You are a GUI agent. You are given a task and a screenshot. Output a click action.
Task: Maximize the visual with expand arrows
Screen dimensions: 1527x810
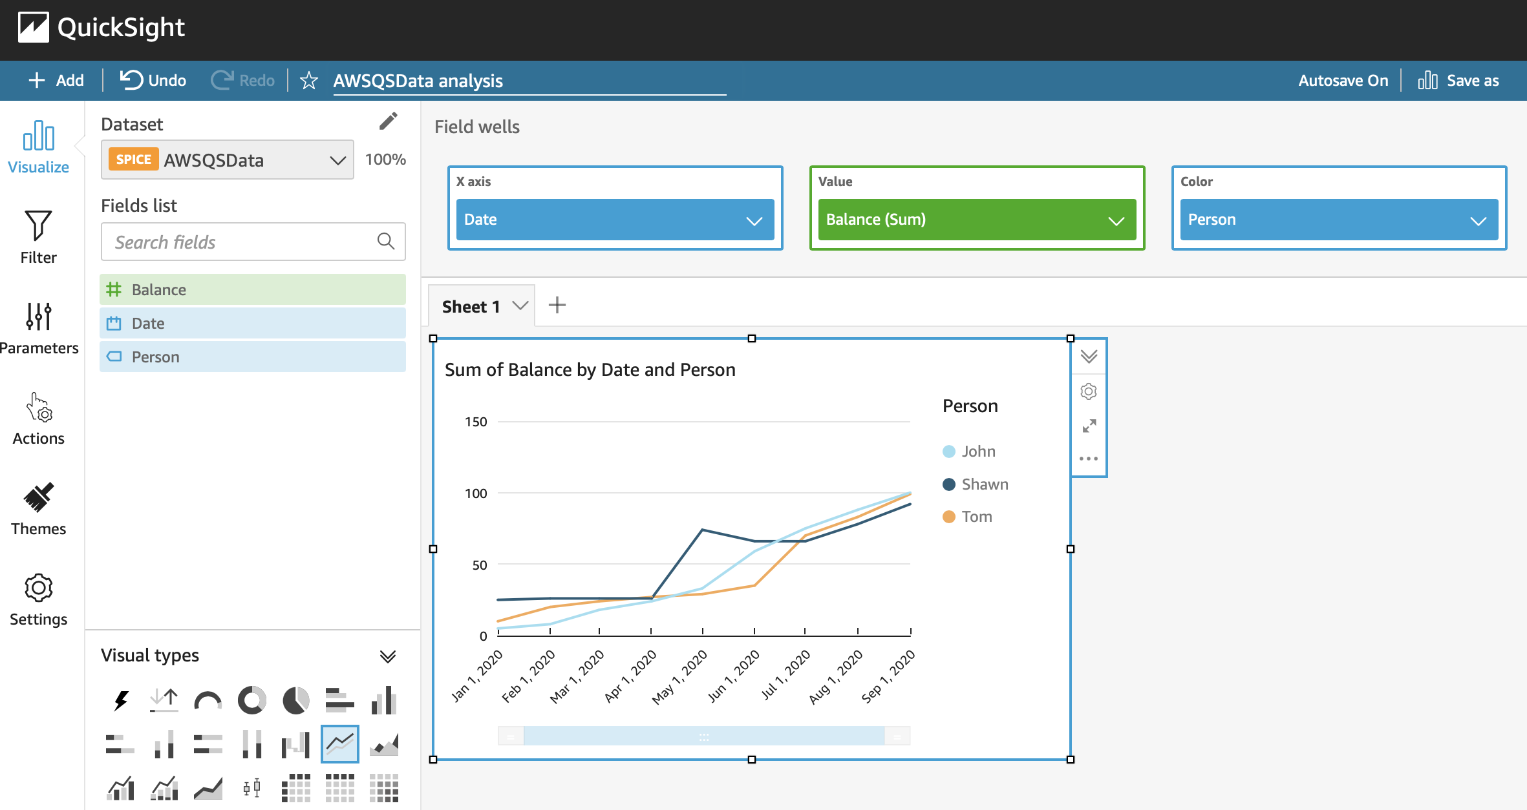(x=1089, y=426)
